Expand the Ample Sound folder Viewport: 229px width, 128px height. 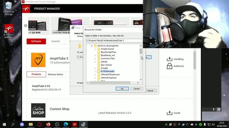coord(95,49)
